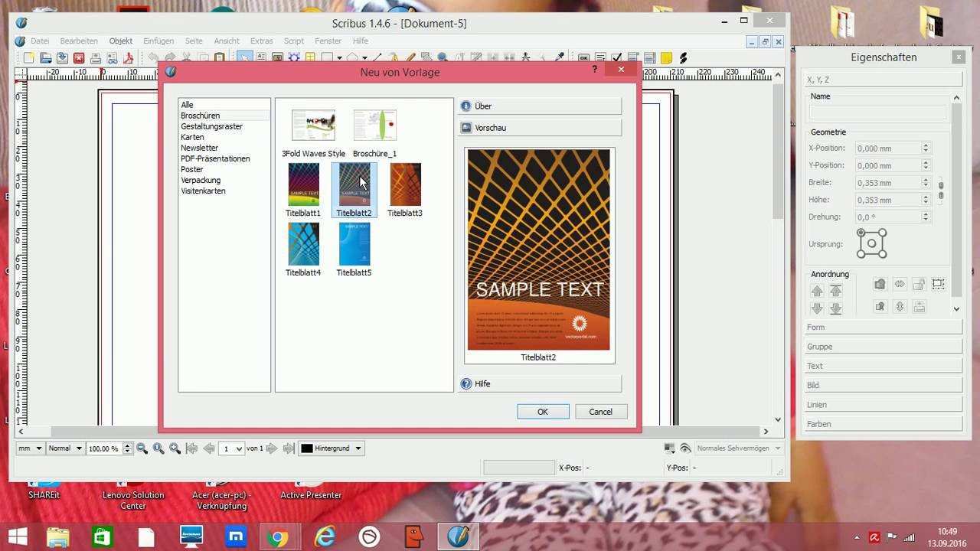
Task: Select the eyedropper tool in toolbar
Action: [560, 58]
